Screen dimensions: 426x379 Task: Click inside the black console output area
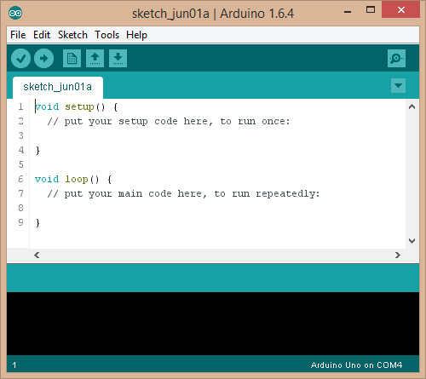pyautogui.click(x=213, y=324)
